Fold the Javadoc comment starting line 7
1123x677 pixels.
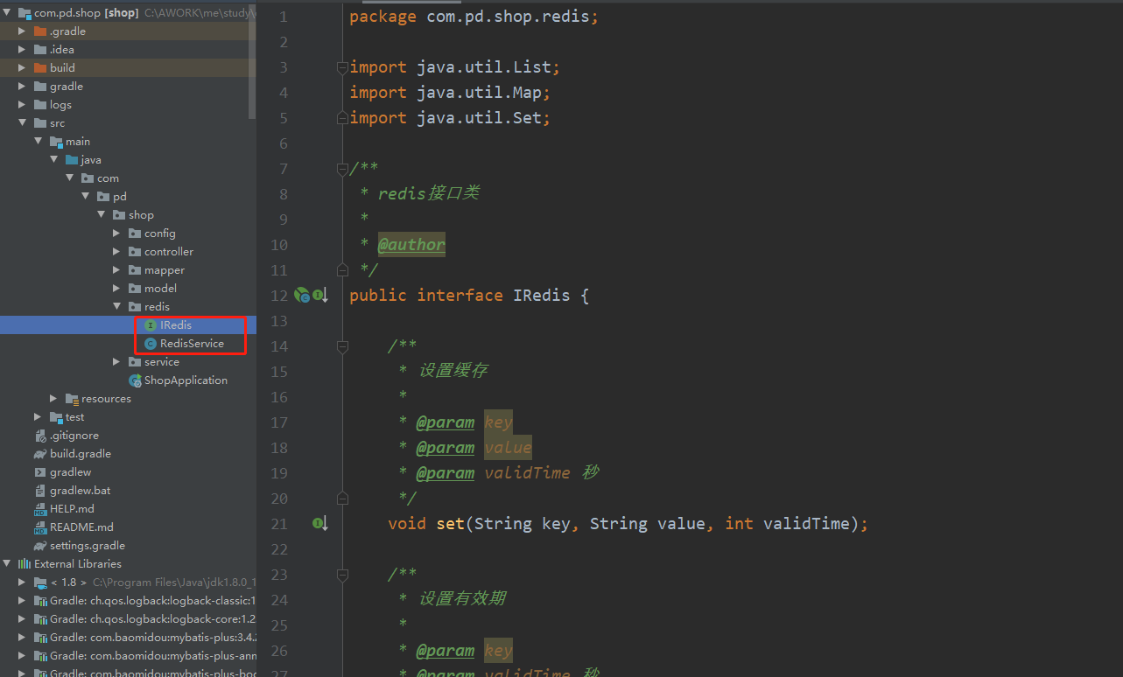(342, 169)
